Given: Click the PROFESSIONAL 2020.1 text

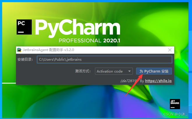Looking at the screenshot, I should [89, 41].
